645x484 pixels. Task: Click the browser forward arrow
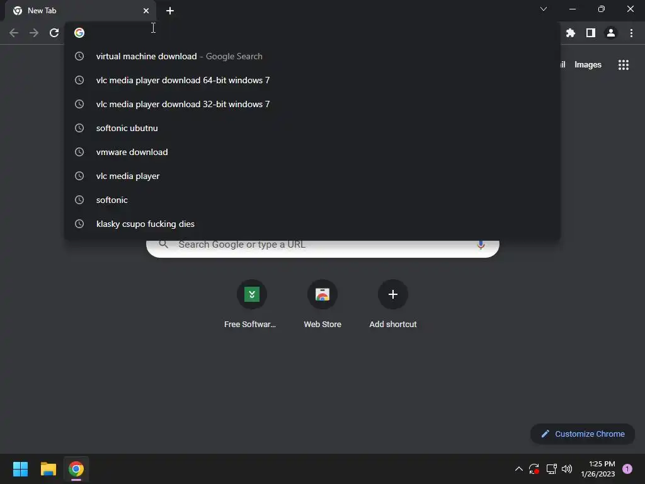point(34,33)
